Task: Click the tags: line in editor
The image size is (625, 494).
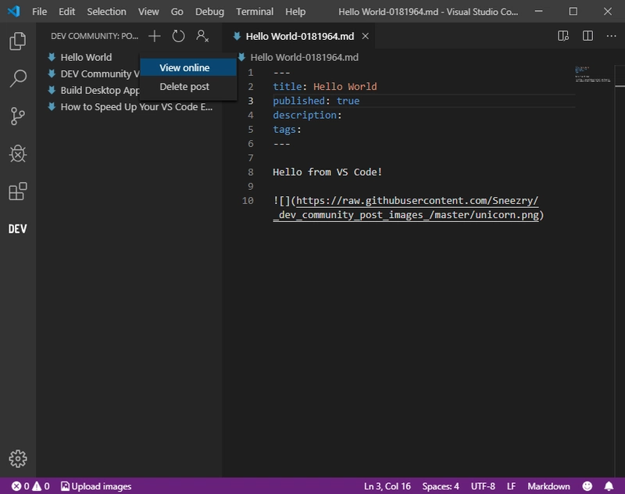Action: (287, 130)
